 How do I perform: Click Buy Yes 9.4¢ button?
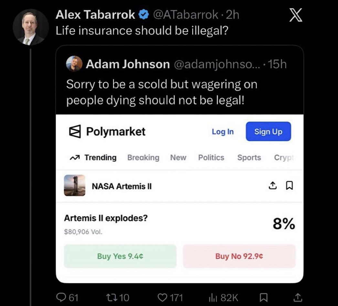pyautogui.click(x=120, y=256)
